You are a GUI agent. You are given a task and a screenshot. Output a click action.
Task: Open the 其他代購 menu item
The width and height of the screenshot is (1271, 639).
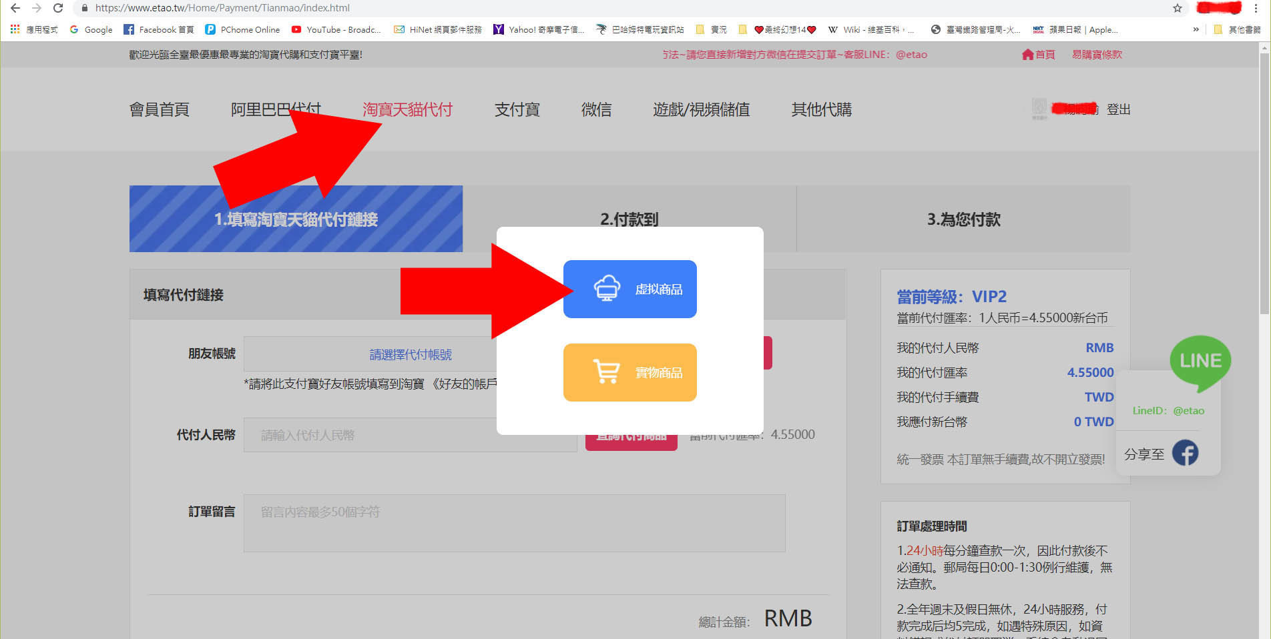(x=821, y=109)
